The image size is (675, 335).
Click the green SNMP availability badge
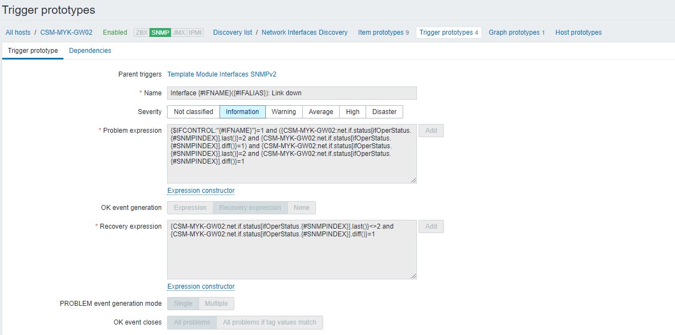tap(160, 33)
